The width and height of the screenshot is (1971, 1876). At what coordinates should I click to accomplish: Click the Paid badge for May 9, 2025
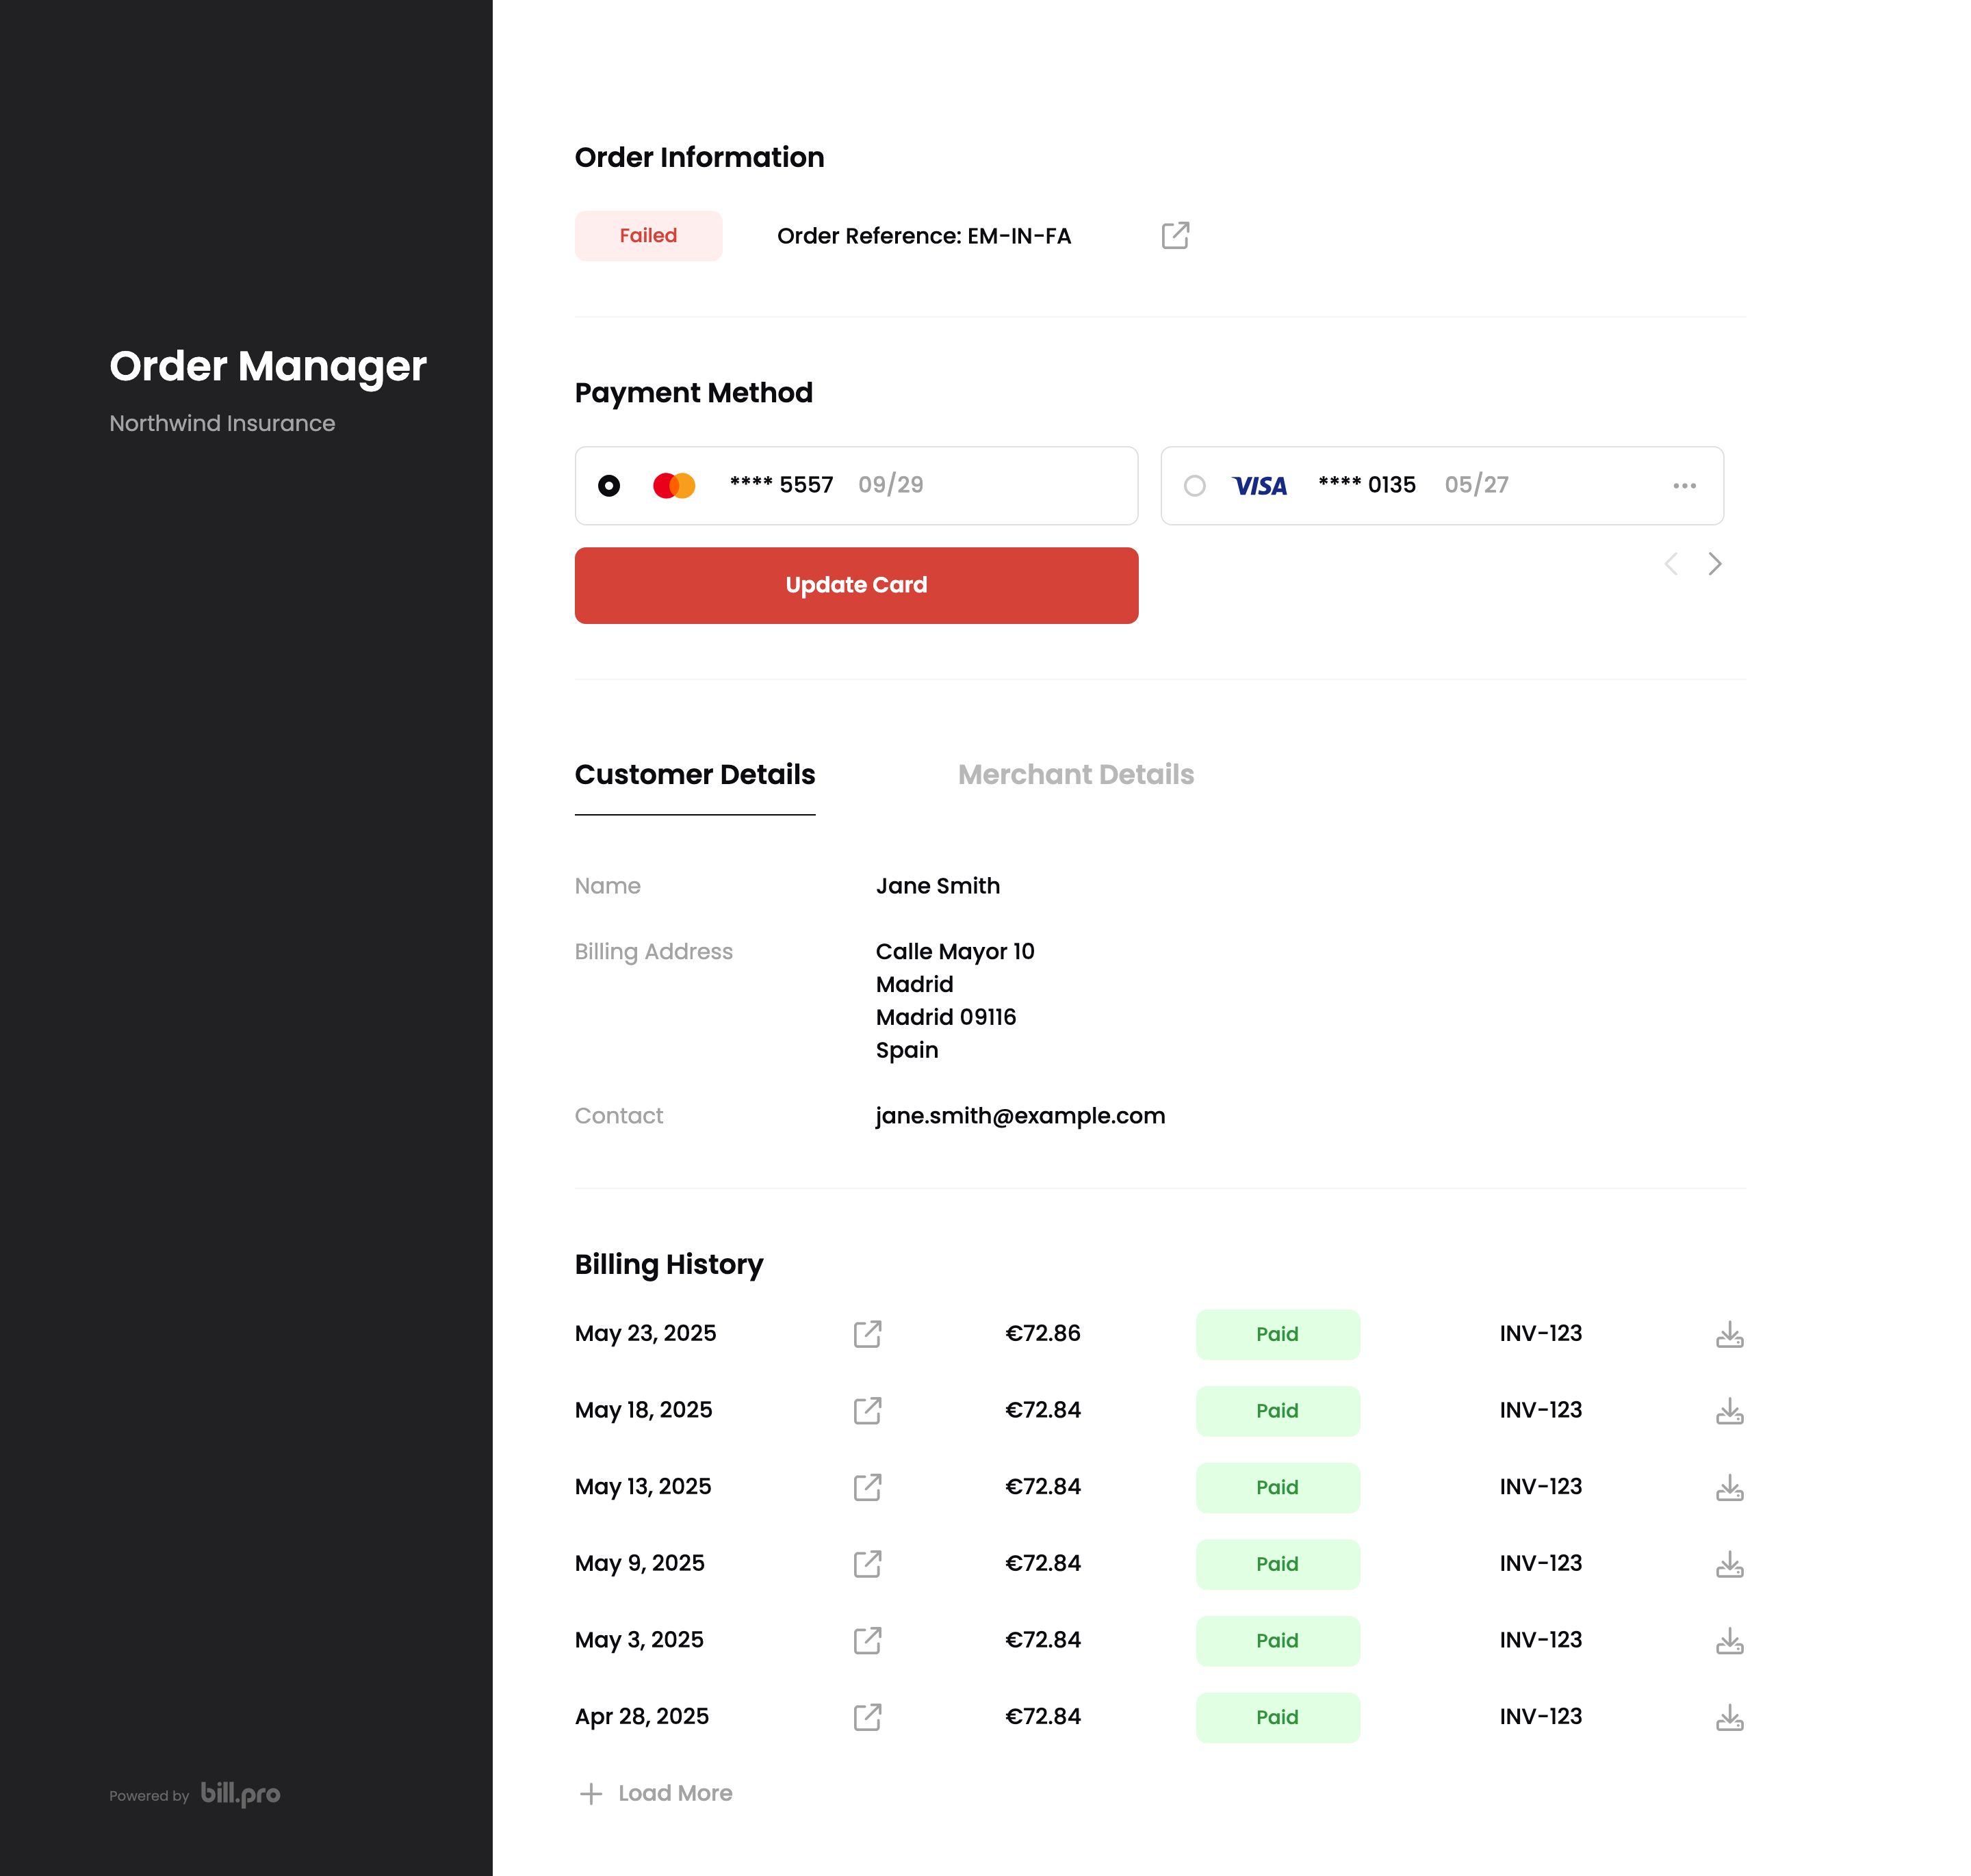coord(1278,1564)
